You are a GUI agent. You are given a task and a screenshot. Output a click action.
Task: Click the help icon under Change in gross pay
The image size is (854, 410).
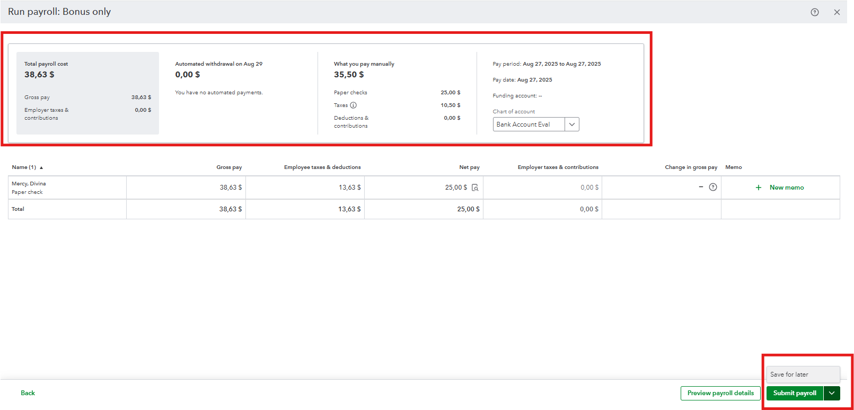[x=713, y=187]
